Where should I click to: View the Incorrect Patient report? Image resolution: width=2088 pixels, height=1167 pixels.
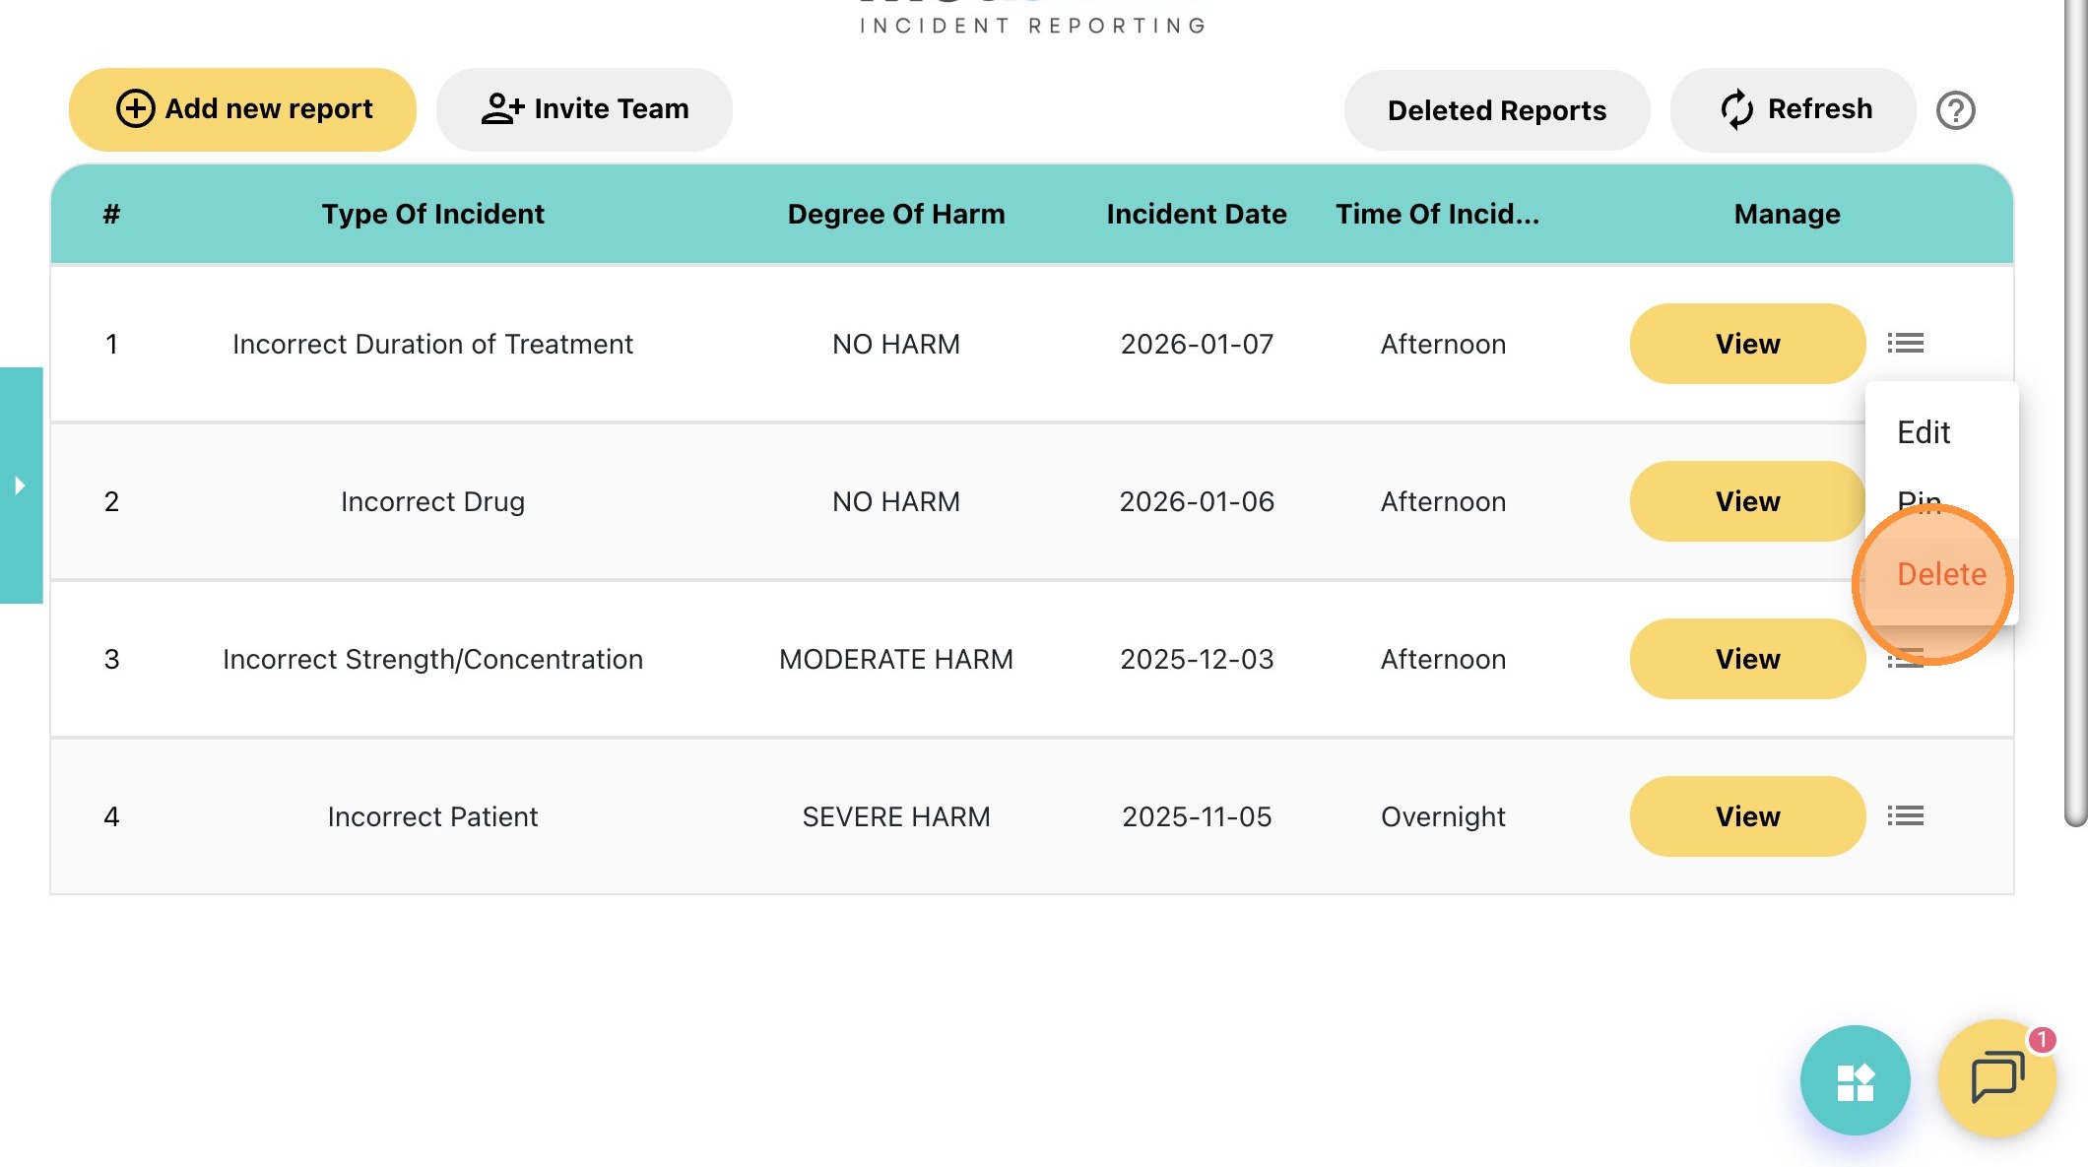[1747, 816]
